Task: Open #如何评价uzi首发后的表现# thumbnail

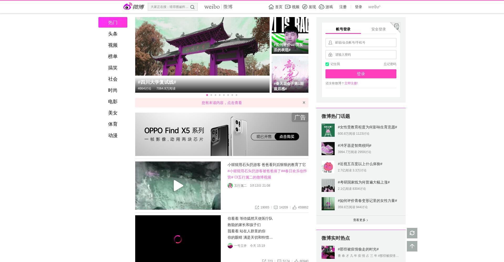Action: (x=290, y=35)
